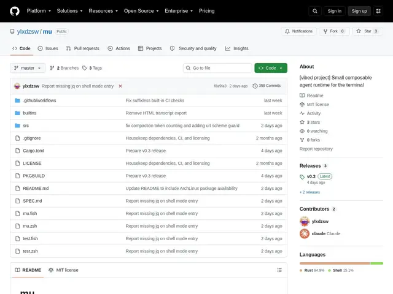The image size is (393, 294).
Task: Expand the Resources menu
Action: (x=103, y=11)
